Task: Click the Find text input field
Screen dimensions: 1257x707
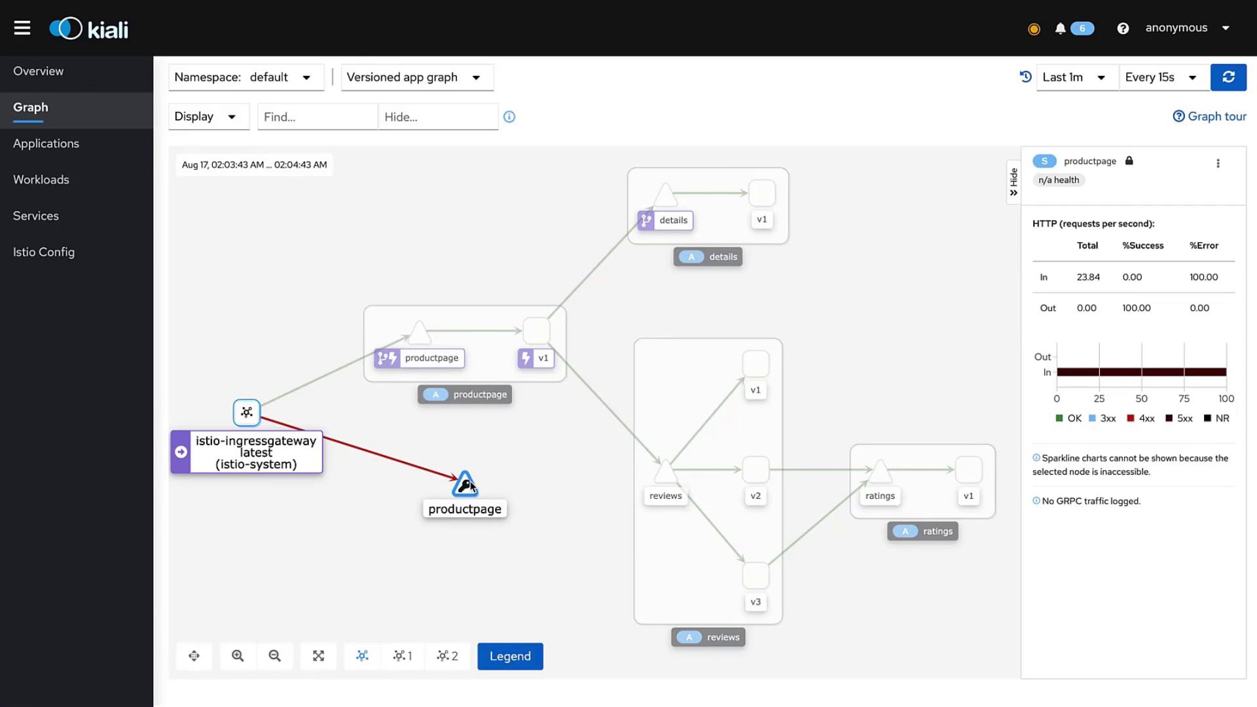Action: [317, 117]
